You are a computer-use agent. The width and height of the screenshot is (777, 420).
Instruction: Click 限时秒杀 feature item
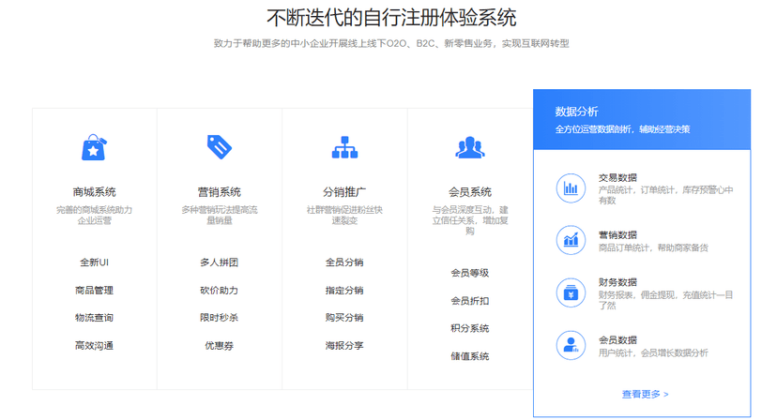click(219, 318)
